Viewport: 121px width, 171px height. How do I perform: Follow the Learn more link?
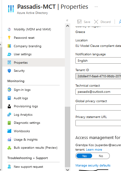click(x=94, y=150)
